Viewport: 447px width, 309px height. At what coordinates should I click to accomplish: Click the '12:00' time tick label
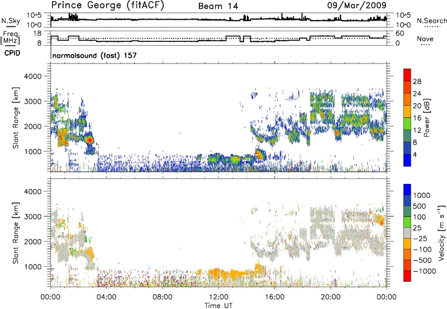(x=218, y=297)
